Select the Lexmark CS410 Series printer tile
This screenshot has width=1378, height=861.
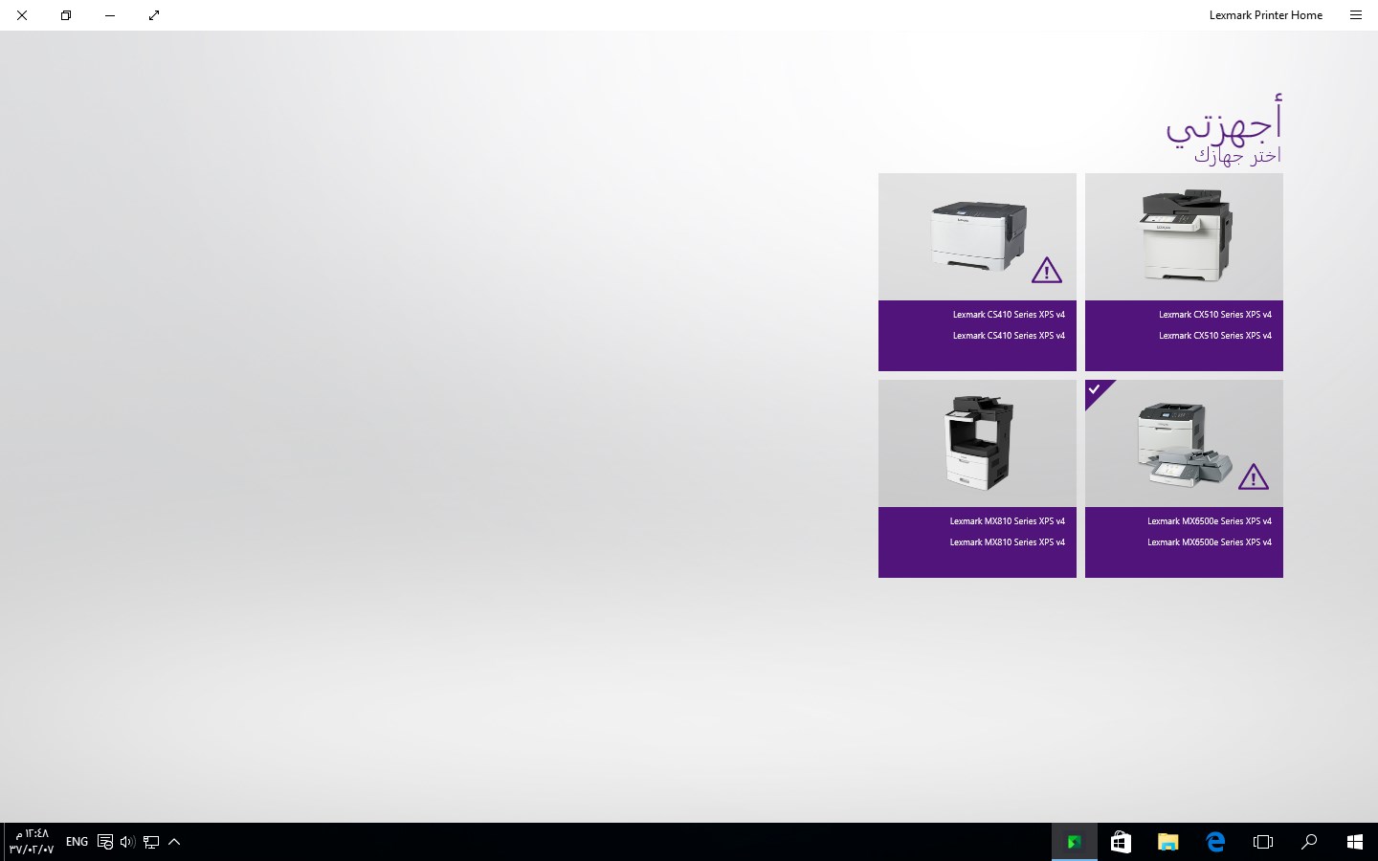point(977,272)
